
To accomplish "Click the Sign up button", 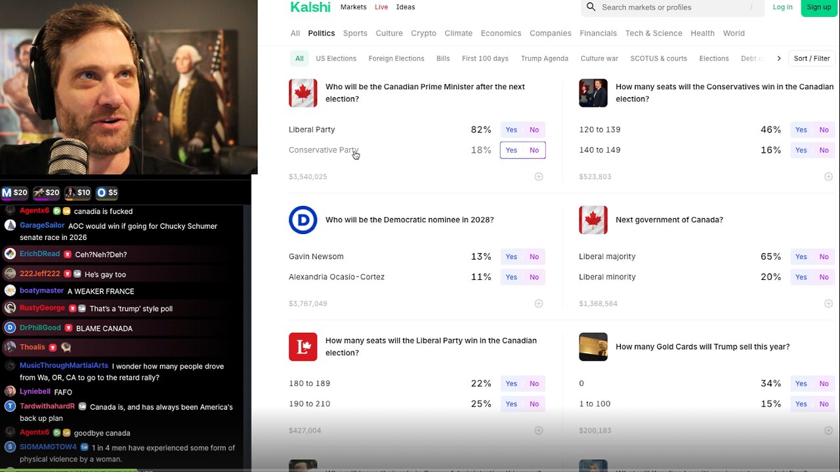I will (x=819, y=7).
